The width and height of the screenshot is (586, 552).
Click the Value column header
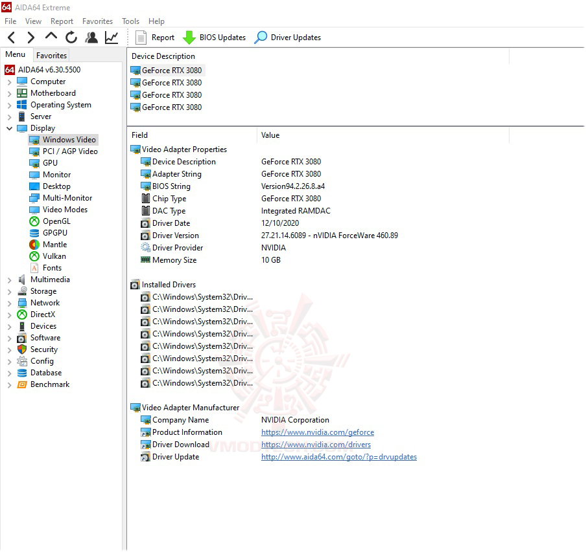point(383,135)
